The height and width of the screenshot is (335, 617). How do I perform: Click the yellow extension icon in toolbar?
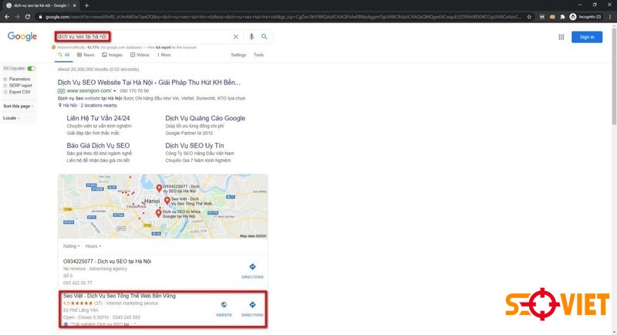tap(552, 17)
